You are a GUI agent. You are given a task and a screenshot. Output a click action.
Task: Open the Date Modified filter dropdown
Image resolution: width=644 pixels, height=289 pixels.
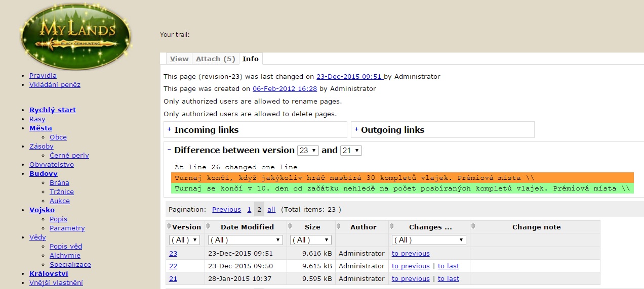[245, 240]
